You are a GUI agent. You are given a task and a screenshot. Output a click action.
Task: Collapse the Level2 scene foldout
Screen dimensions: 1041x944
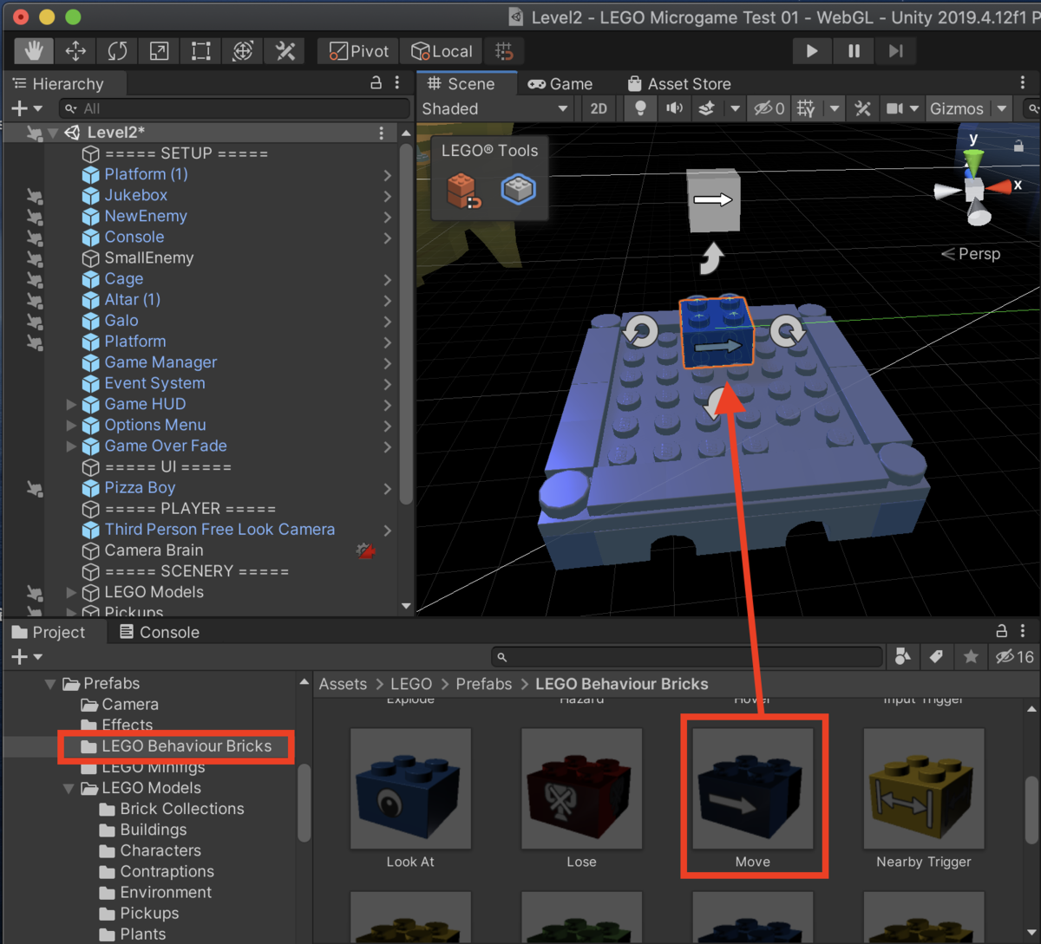click(53, 133)
